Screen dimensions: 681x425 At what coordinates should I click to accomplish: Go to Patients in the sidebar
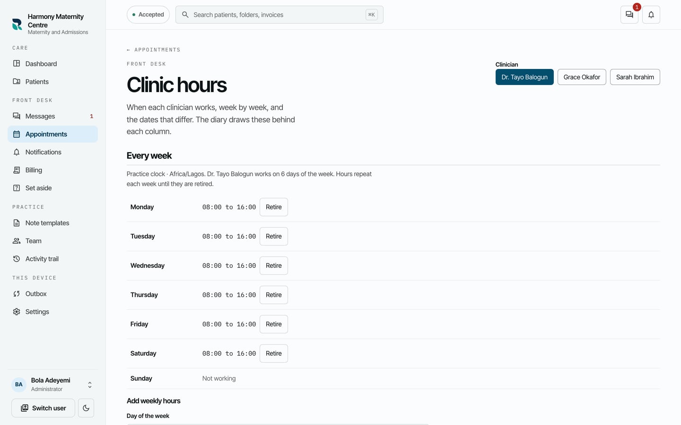pos(52,82)
